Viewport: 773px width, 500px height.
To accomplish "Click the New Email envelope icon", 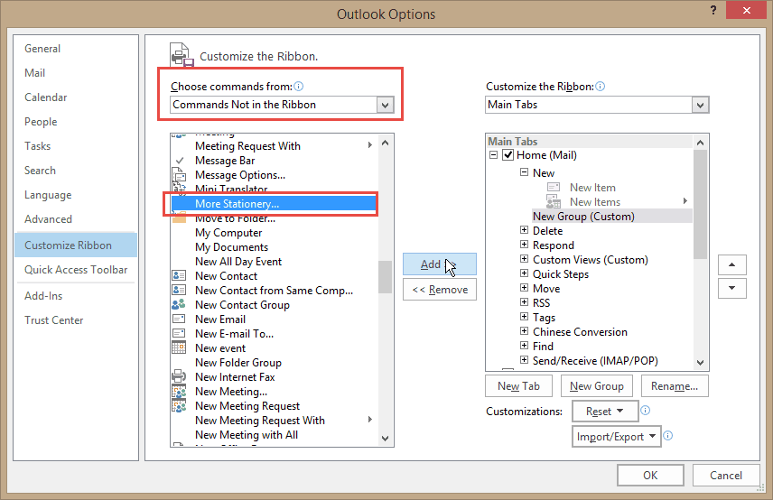I will (x=179, y=319).
